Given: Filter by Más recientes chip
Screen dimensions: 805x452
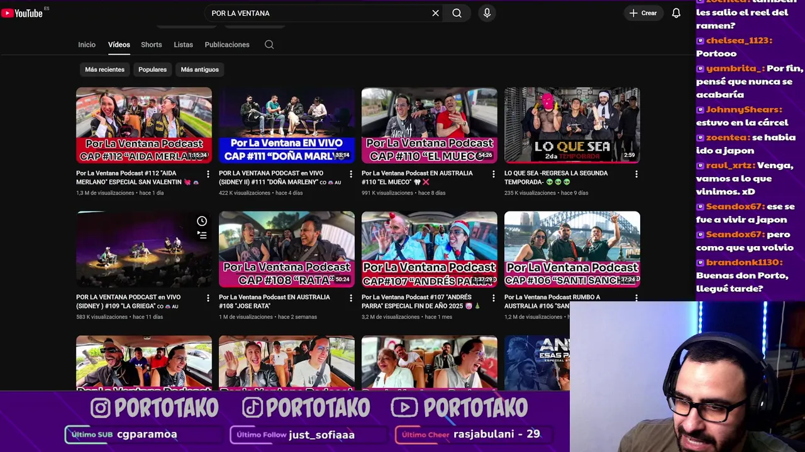Looking at the screenshot, I should (104, 70).
